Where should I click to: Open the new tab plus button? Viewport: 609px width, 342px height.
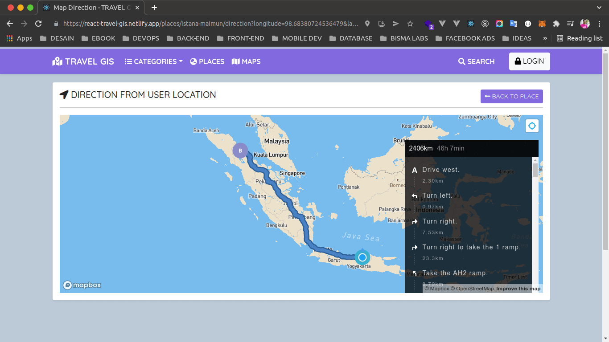click(x=154, y=8)
